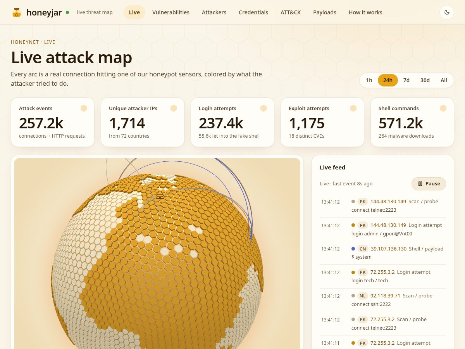The height and width of the screenshot is (349, 465).
Task: Click hexagon icon on Shell commands card
Action: 443,108
